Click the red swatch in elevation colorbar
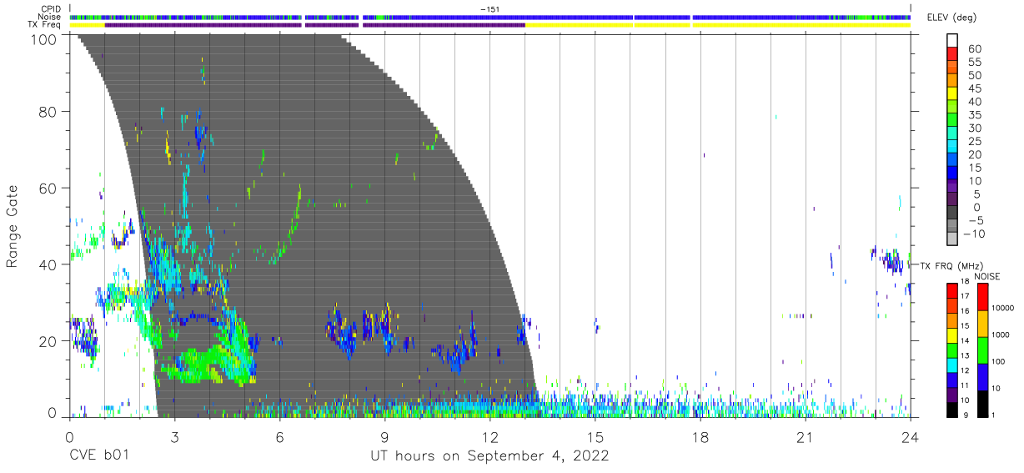 pos(951,54)
